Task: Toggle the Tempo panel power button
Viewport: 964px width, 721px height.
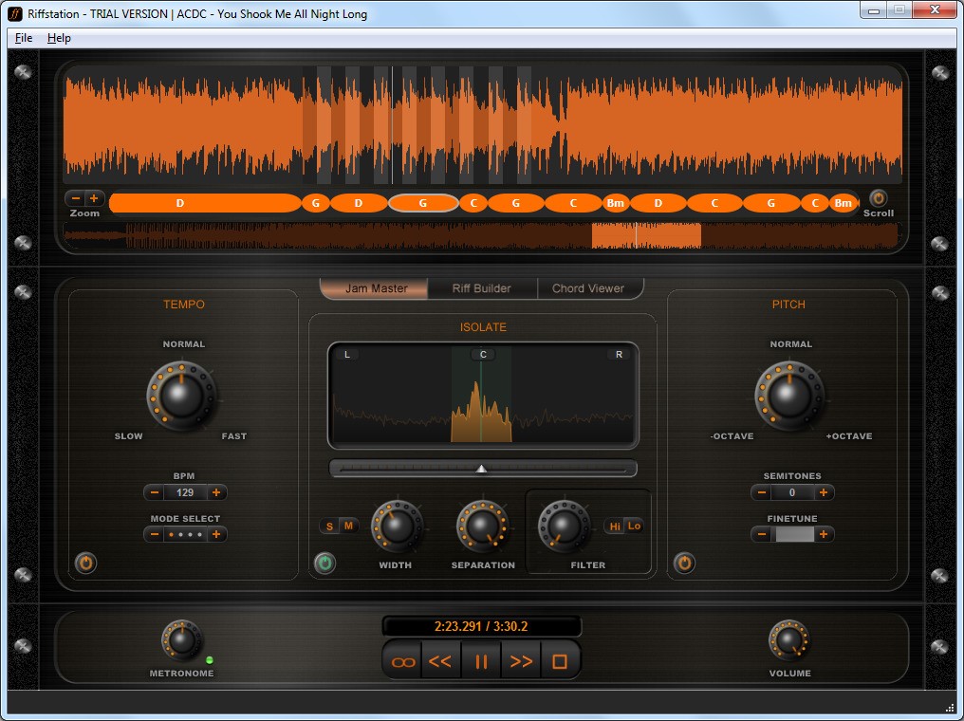Action: (85, 564)
